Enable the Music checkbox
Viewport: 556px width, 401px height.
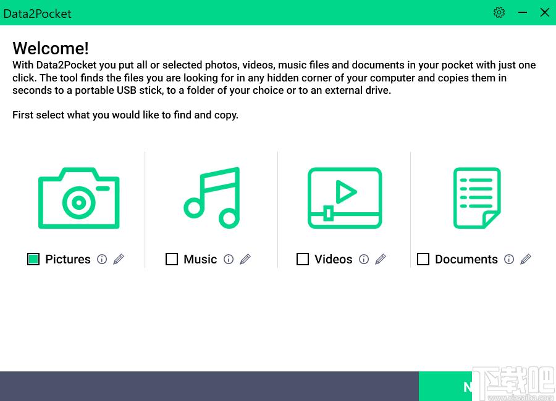pyautogui.click(x=172, y=259)
